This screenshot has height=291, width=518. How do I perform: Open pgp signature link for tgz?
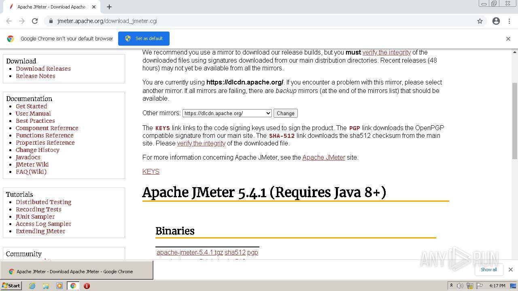pos(253,253)
